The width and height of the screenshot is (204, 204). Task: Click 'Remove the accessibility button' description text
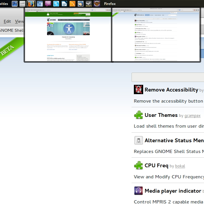click(x=168, y=101)
